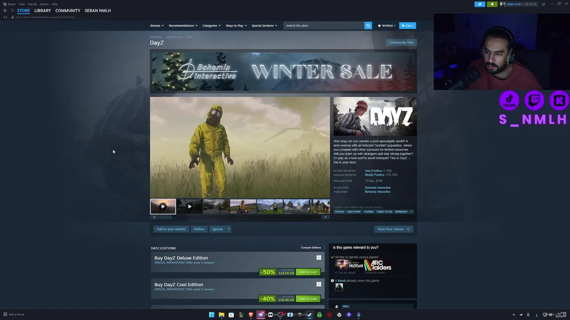
Task: Open the Kick overlay icon
Action: point(559,100)
